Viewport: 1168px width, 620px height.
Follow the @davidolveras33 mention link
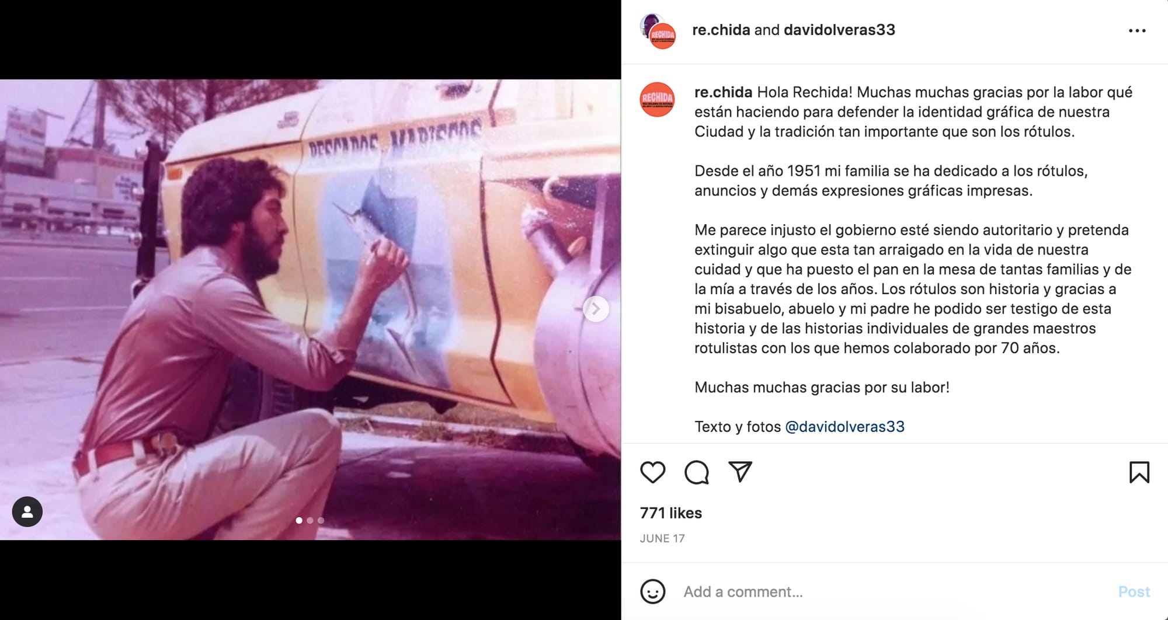tap(844, 427)
